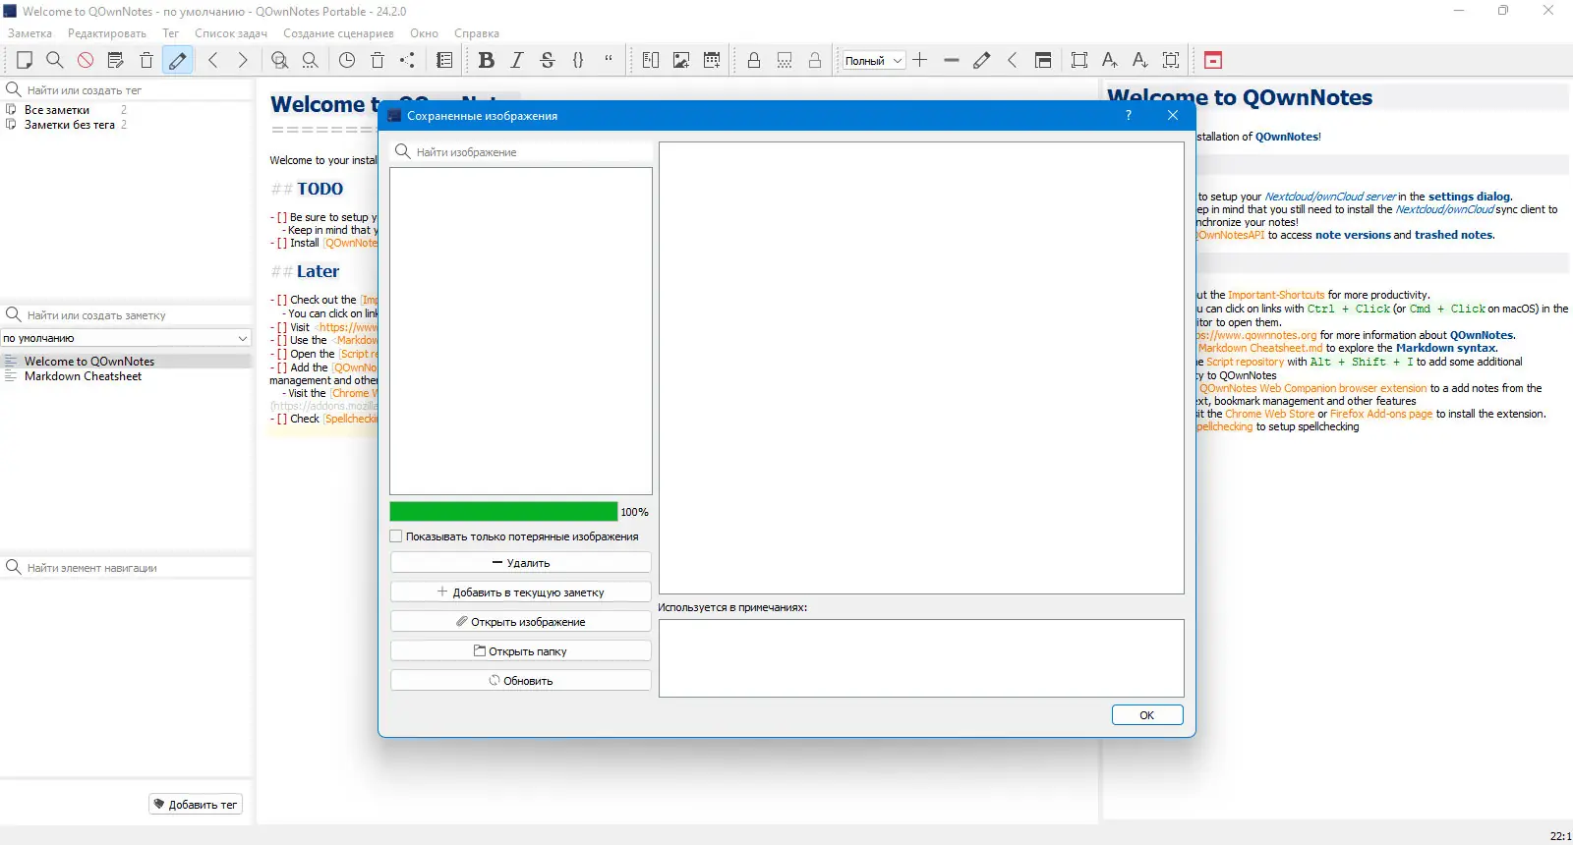The width and height of the screenshot is (1573, 845).
Task: Click the trash icon beside the clock
Action: pos(378,60)
